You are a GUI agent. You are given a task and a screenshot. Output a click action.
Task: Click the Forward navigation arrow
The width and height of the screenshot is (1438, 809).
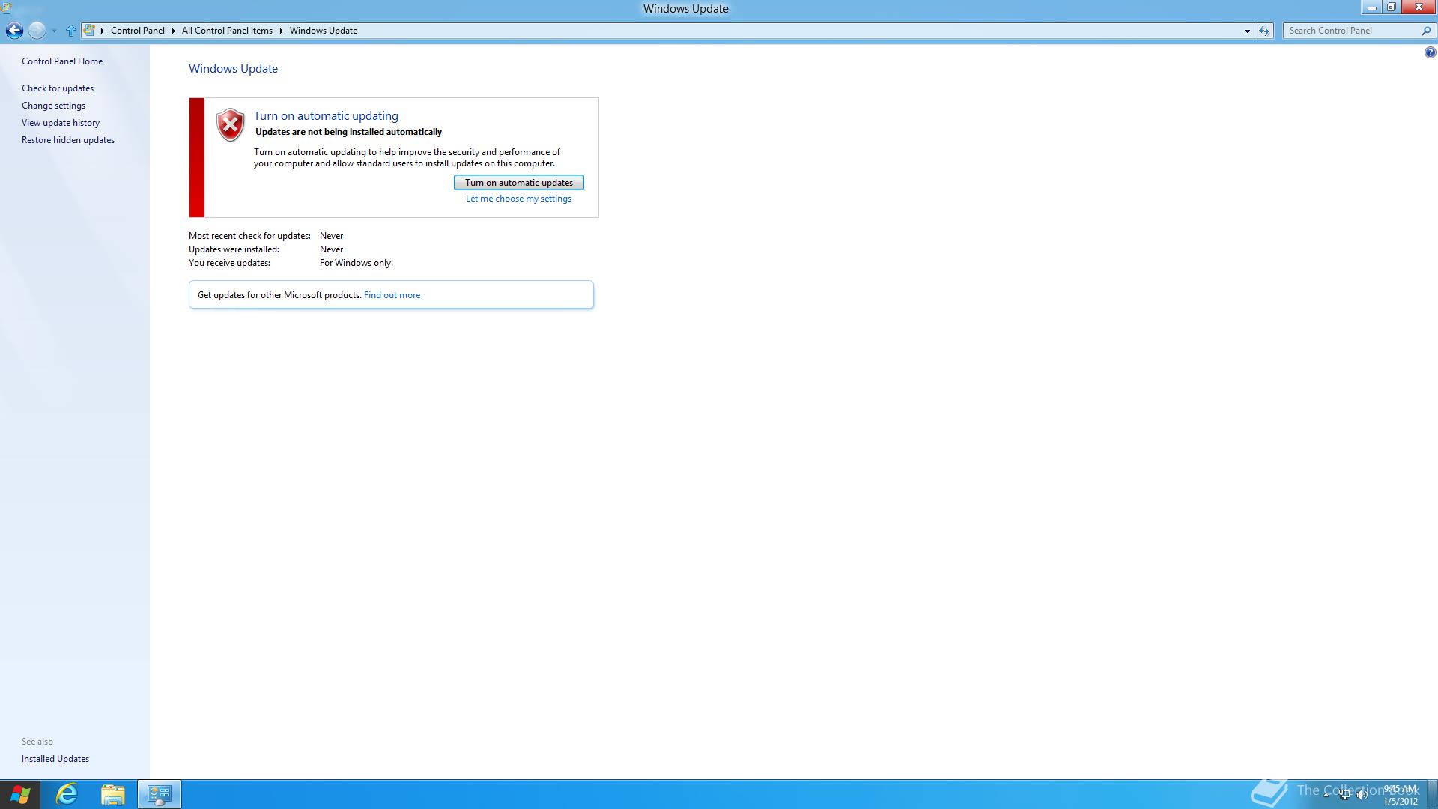(x=37, y=31)
